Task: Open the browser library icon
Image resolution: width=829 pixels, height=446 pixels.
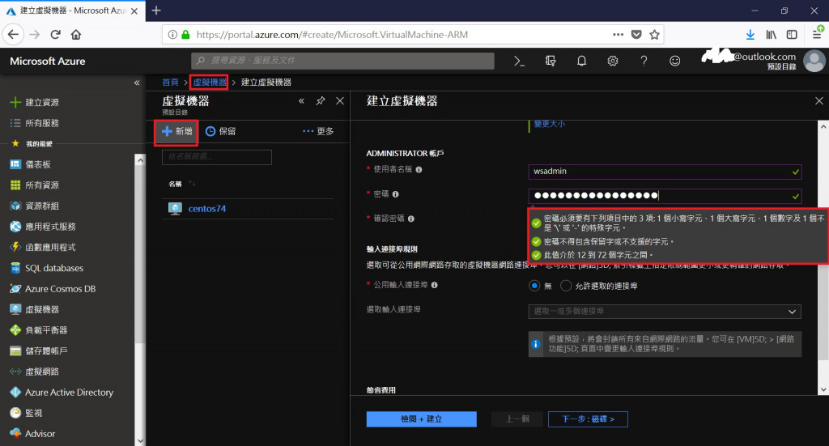Action: (x=772, y=35)
